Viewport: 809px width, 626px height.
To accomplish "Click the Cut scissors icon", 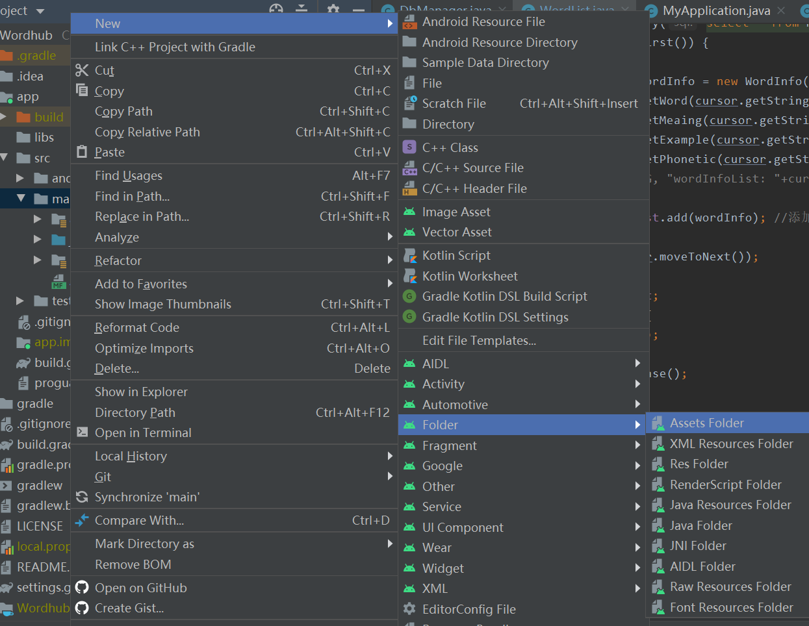I will (x=82, y=70).
